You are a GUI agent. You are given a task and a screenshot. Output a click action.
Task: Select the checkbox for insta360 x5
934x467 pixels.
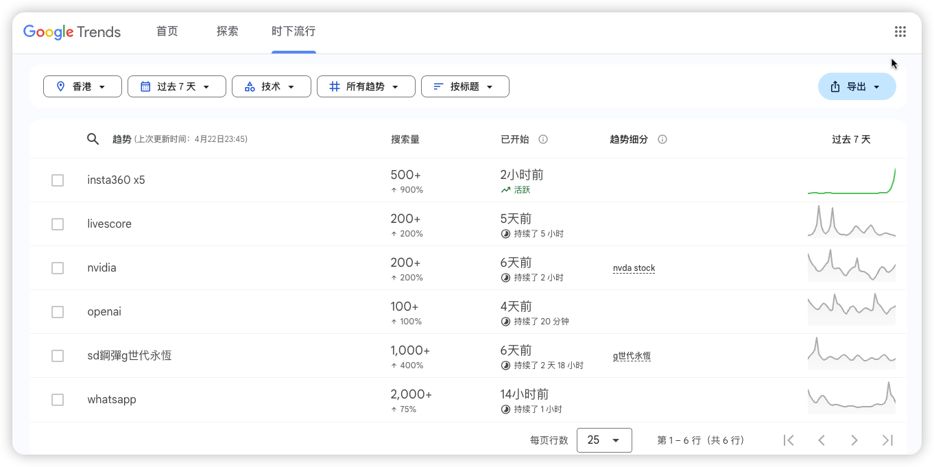[58, 180]
